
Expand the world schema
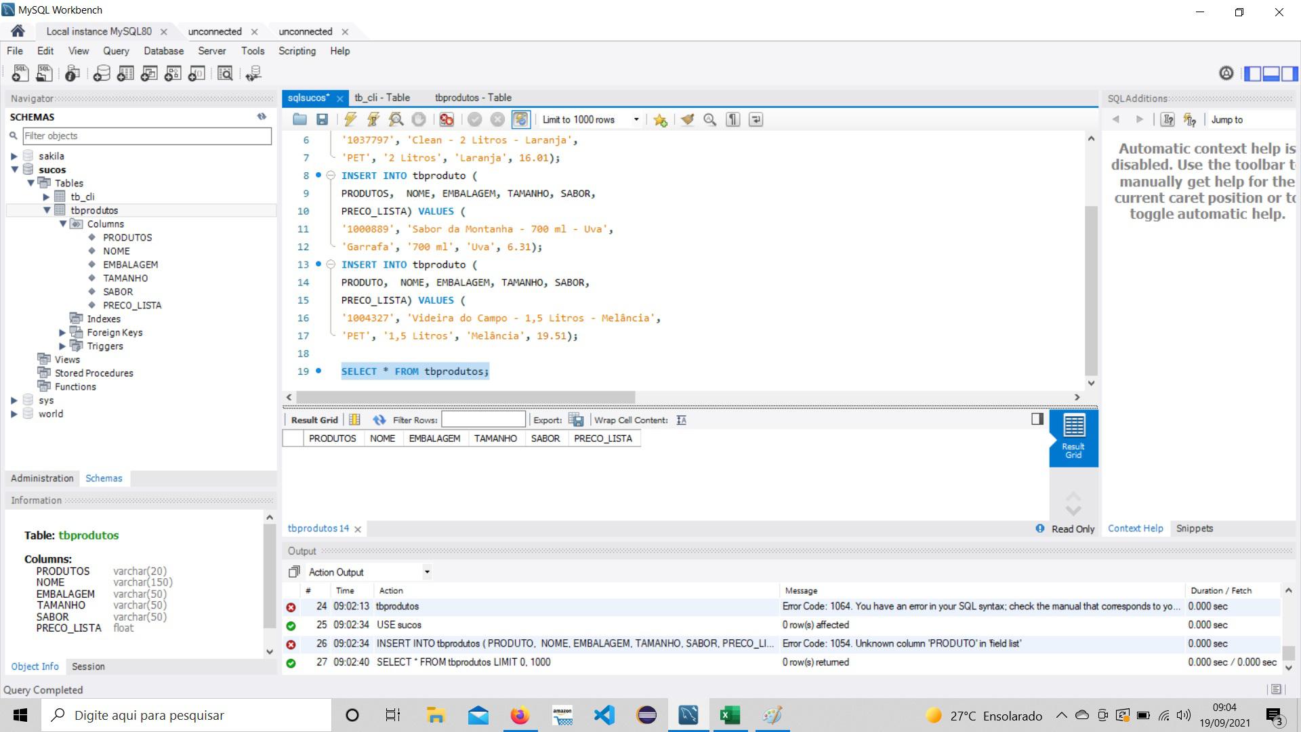[14, 413]
